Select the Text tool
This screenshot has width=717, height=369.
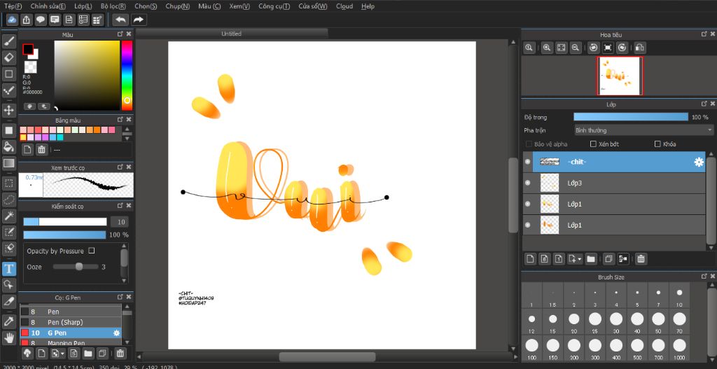point(8,268)
